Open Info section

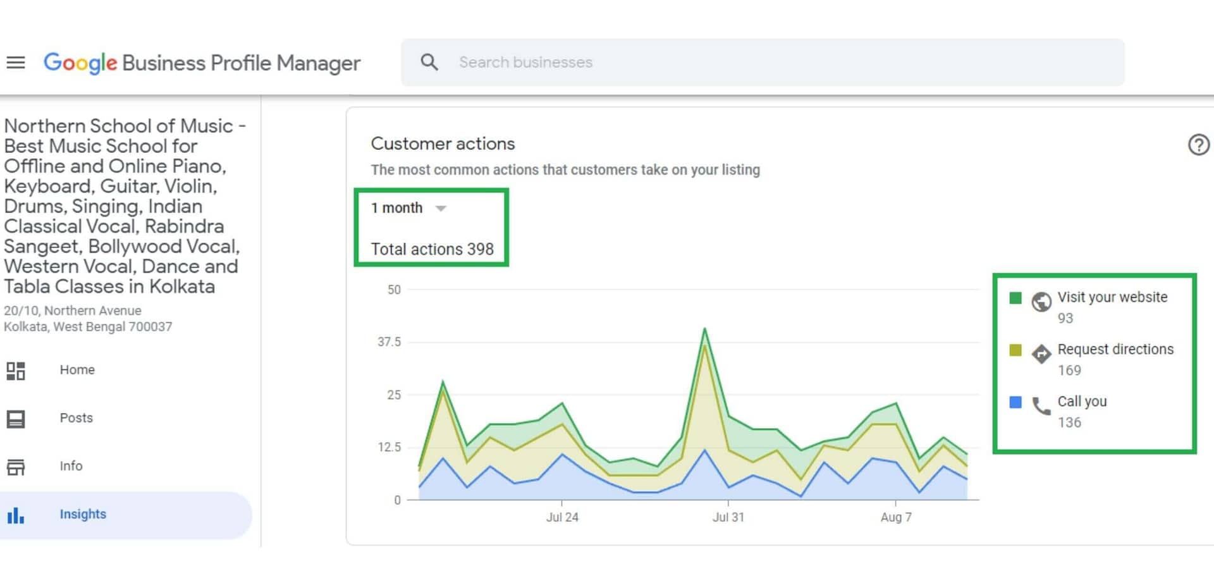pos(71,466)
